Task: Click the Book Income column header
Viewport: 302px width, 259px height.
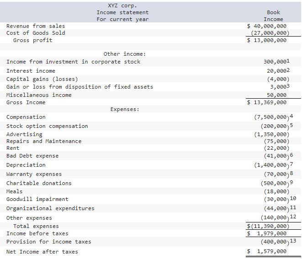Action: [x=273, y=16]
